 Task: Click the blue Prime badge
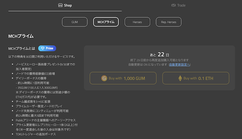tap(47, 48)
